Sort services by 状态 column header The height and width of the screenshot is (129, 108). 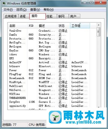63,26
